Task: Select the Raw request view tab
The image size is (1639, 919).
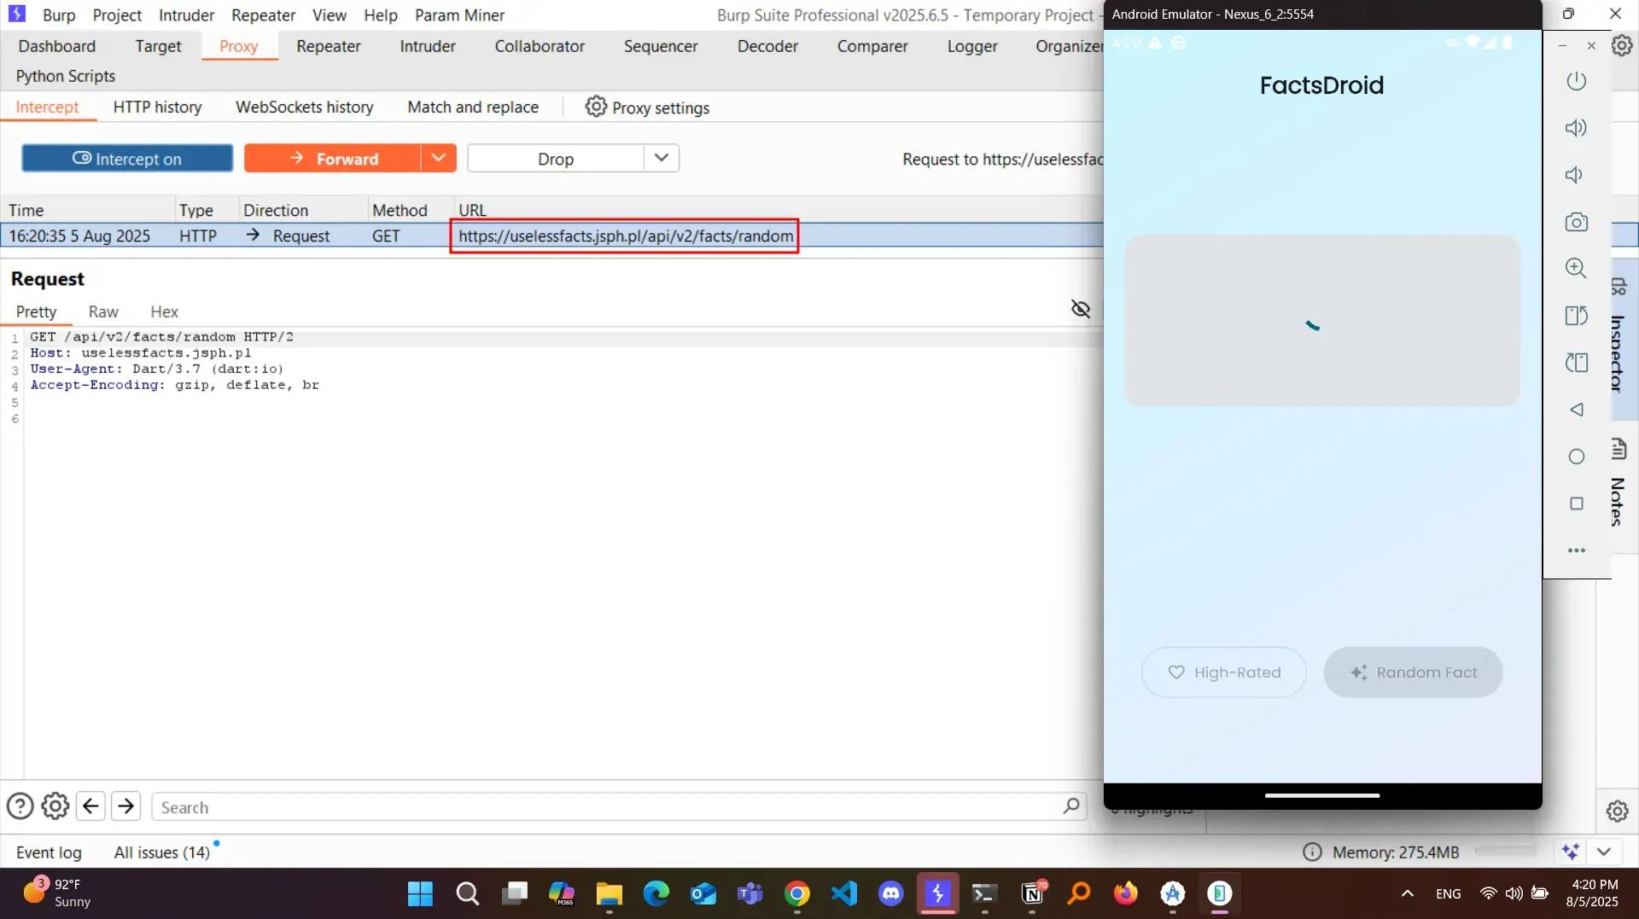Action: point(103,311)
